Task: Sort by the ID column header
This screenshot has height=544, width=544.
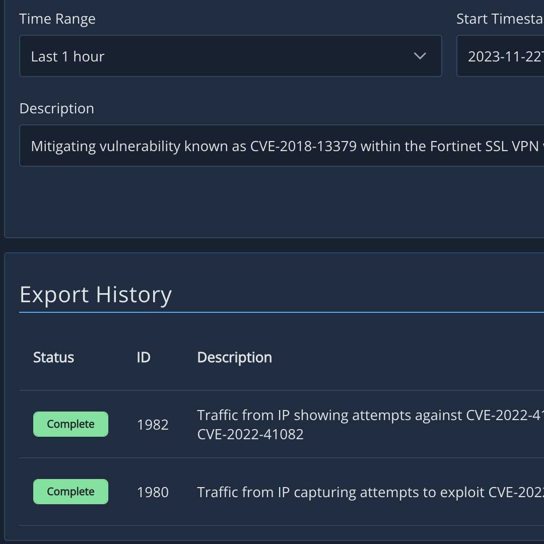Action: coord(143,357)
